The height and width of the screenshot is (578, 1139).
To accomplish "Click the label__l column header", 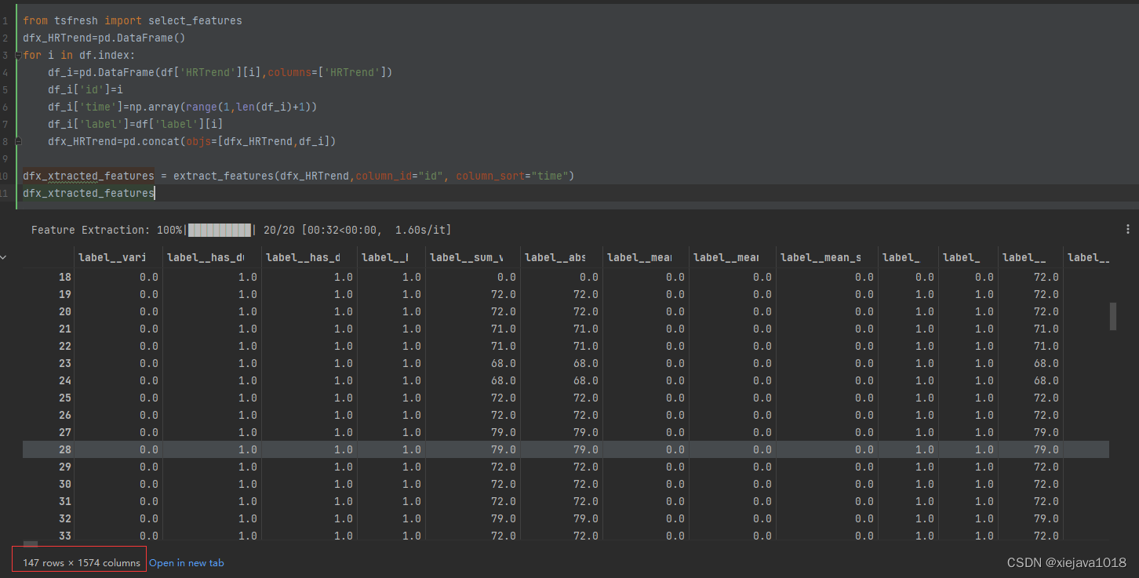I will pos(384,256).
